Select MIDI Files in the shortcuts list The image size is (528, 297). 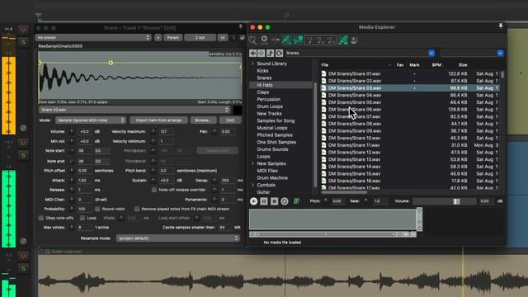[267, 171]
